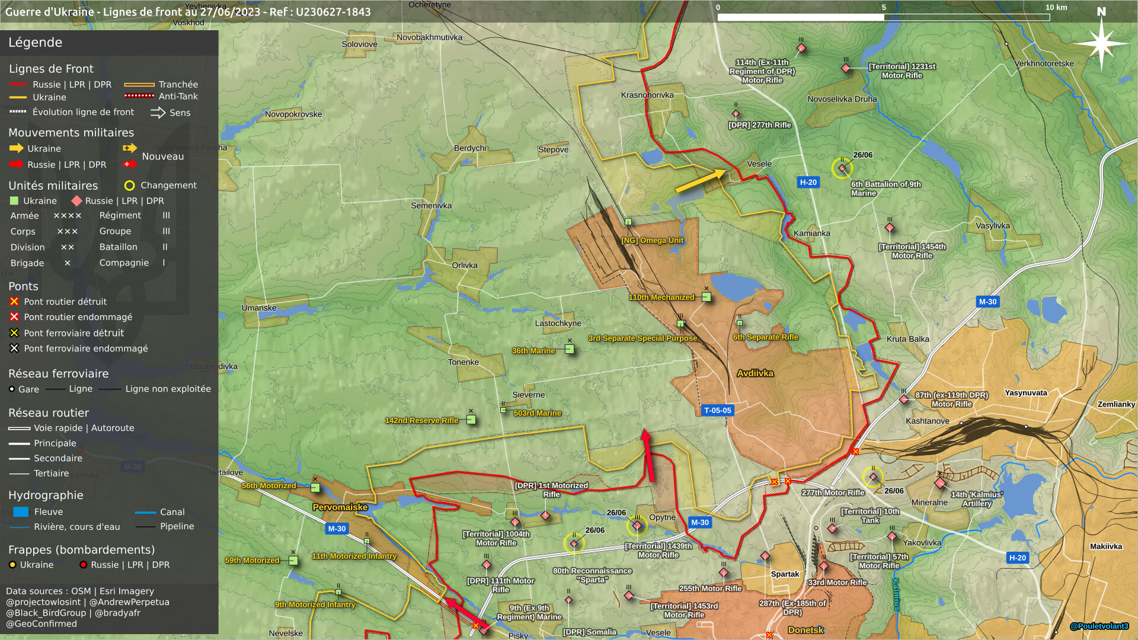The height and width of the screenshot is (640, 1138).
Task: Click the red arrow near 111th Motor Rifle
Action: [x=465, y=613]
